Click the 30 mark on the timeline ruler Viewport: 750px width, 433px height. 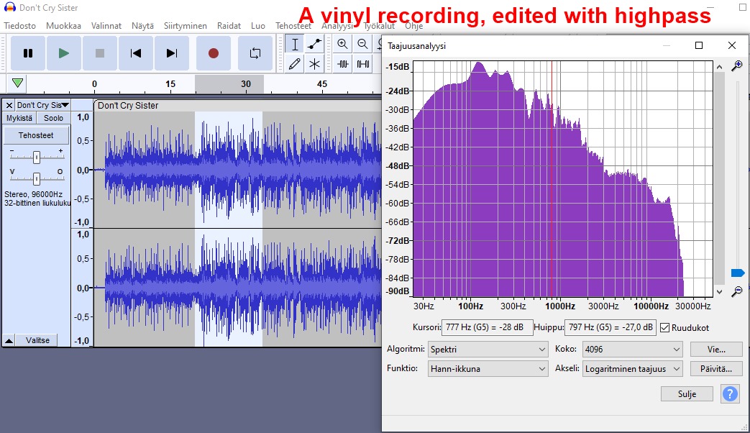click(246, 83)
